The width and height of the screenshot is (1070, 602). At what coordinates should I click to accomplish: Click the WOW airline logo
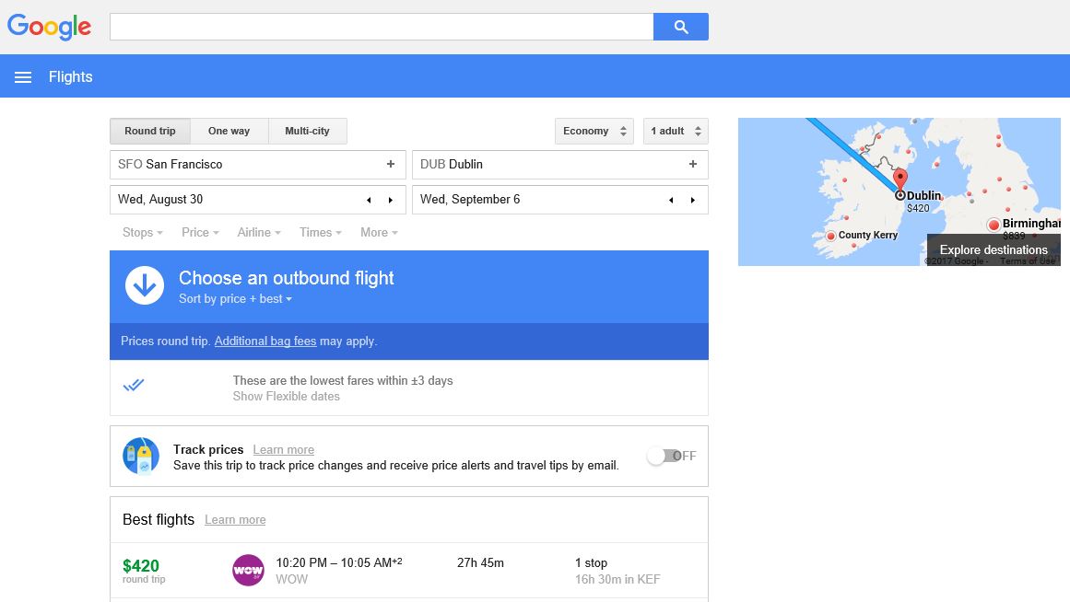point(248,571)
